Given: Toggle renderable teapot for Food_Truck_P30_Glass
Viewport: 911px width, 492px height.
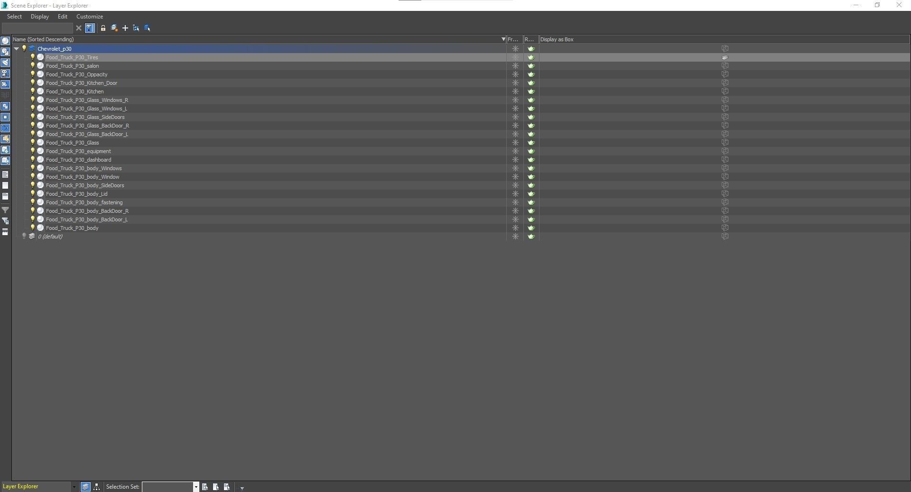Looking at the screenshot, I should pos(531,143).
